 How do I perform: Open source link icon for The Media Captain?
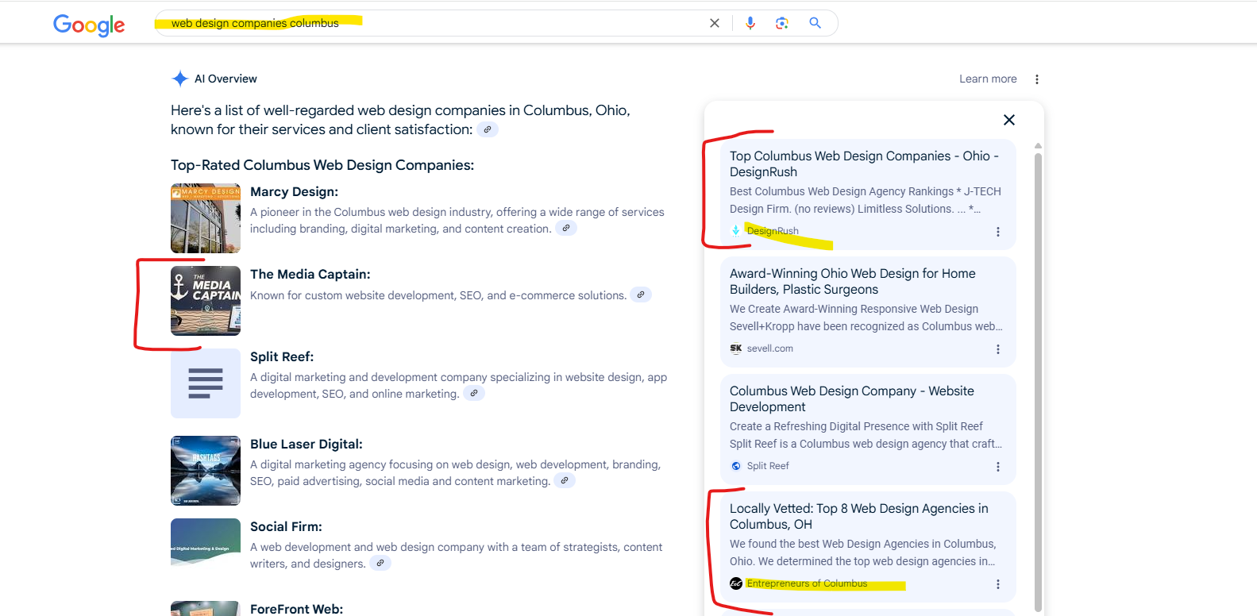click(641, 295)
